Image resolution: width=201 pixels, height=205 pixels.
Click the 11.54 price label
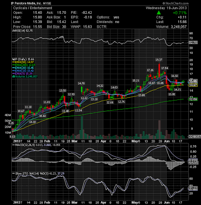click(78, 111)
